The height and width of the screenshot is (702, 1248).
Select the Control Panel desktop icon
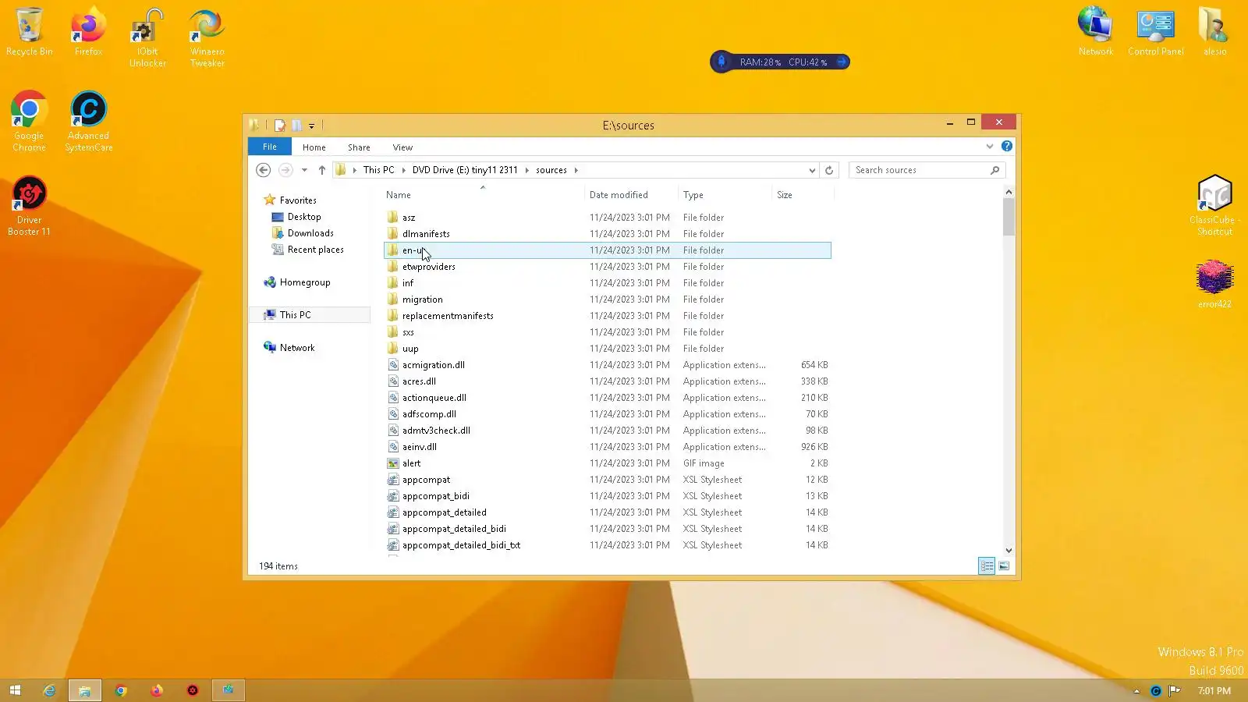[x=1155, y=31]
